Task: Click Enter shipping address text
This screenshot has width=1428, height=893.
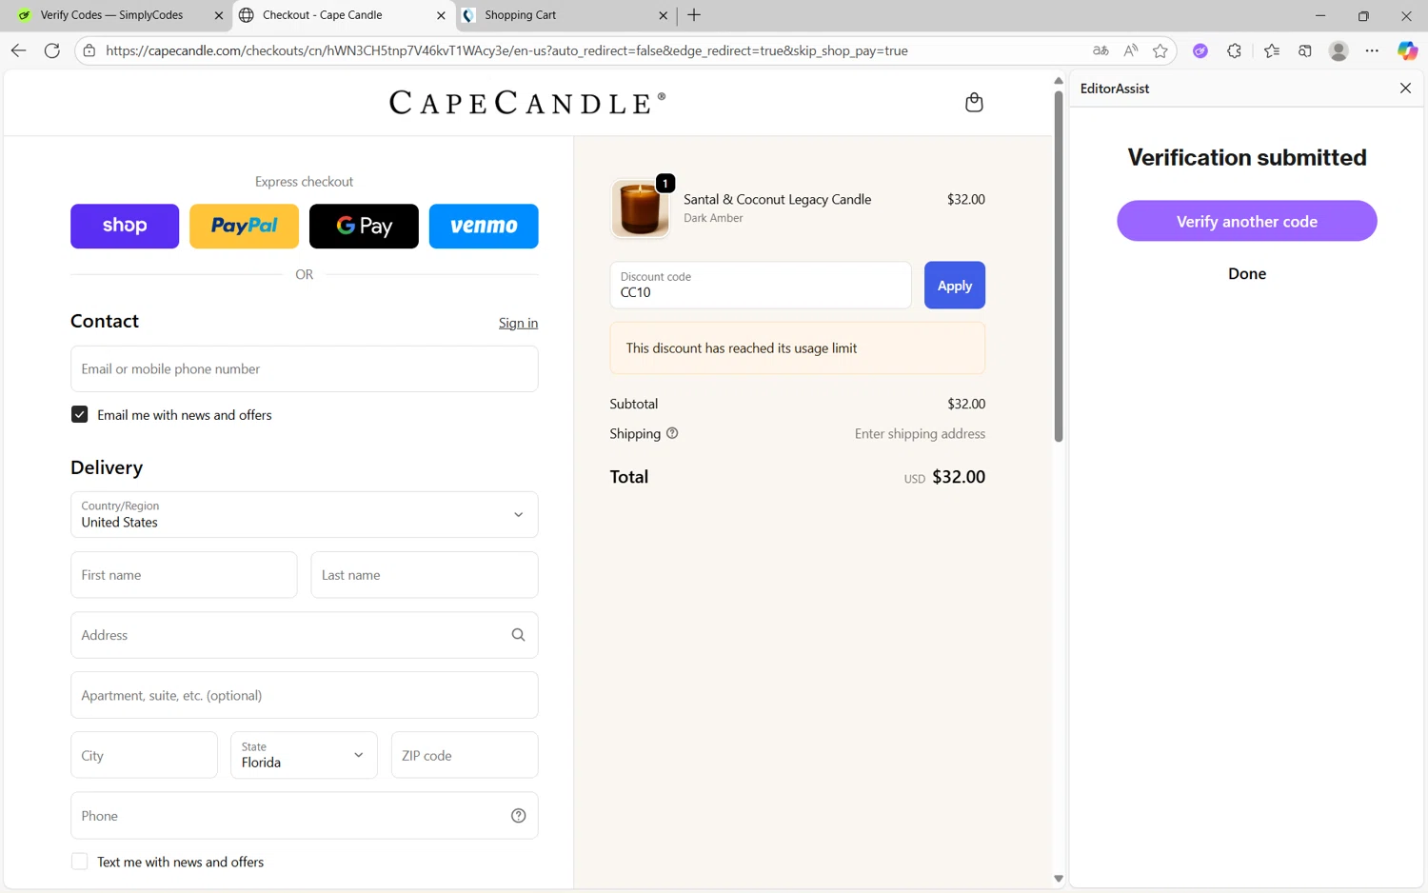Action: (920, 434)
